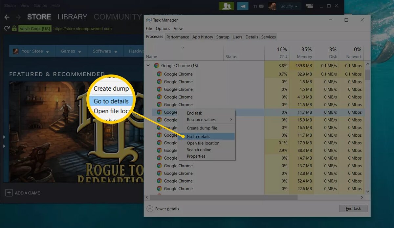Click the End task button
Image resolution: width=394 pixels, height=228 pixels.
(353, 209)
